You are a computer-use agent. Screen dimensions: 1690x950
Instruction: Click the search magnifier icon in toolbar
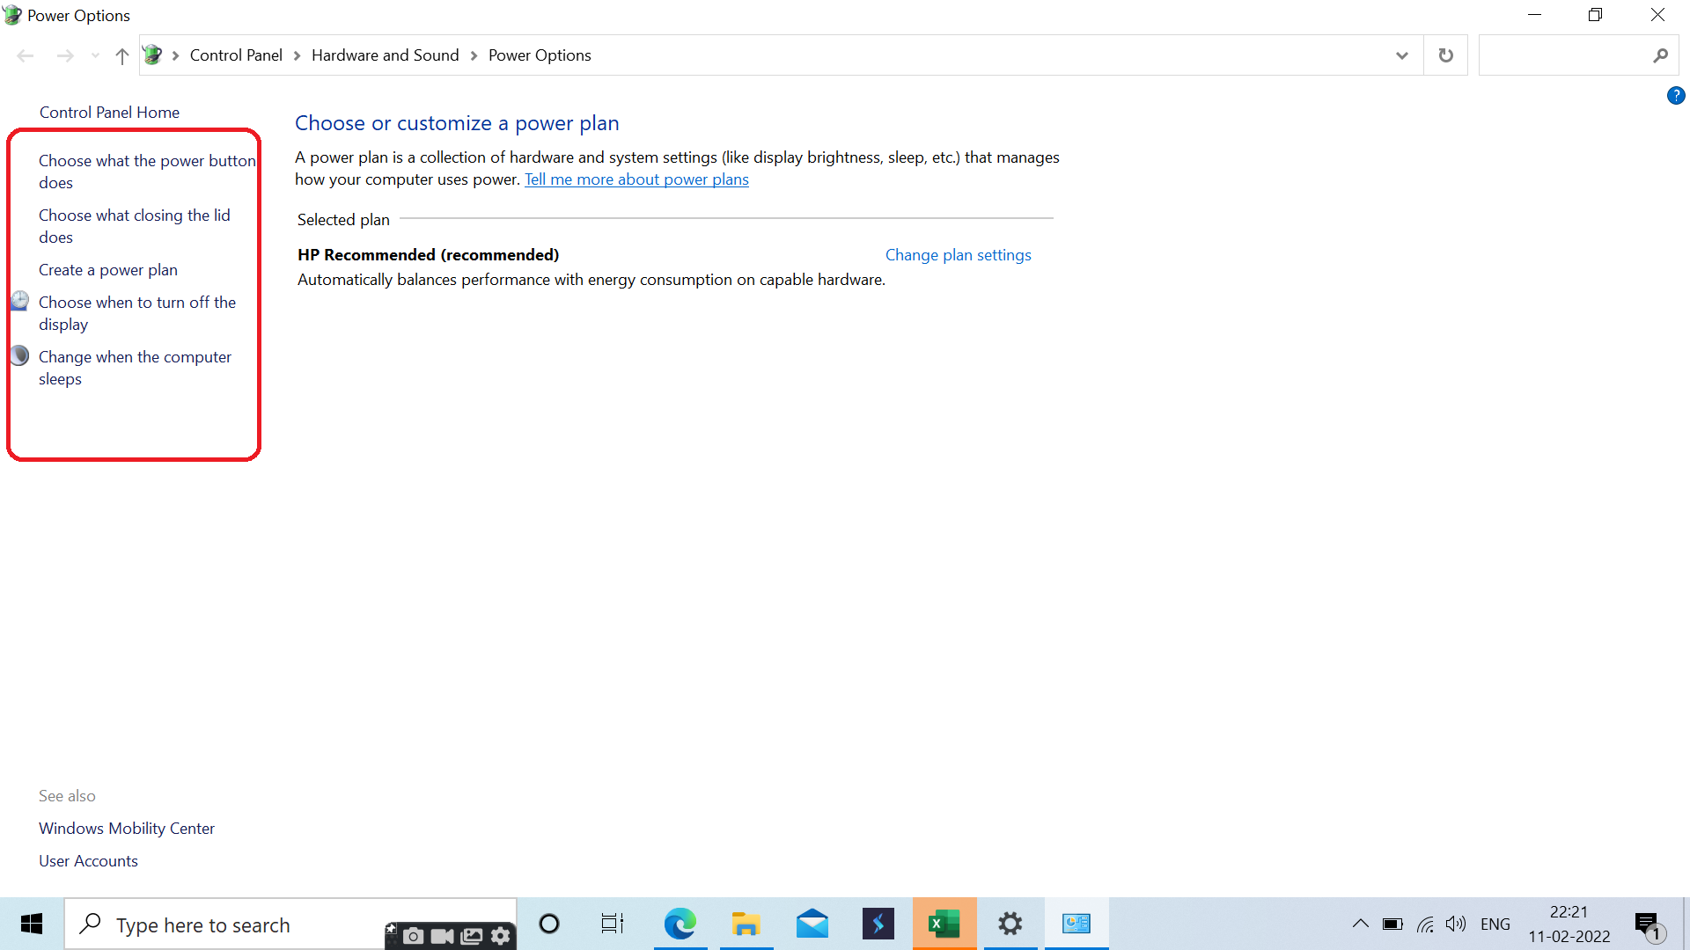pyautogui.click(x=1661, y=55)
